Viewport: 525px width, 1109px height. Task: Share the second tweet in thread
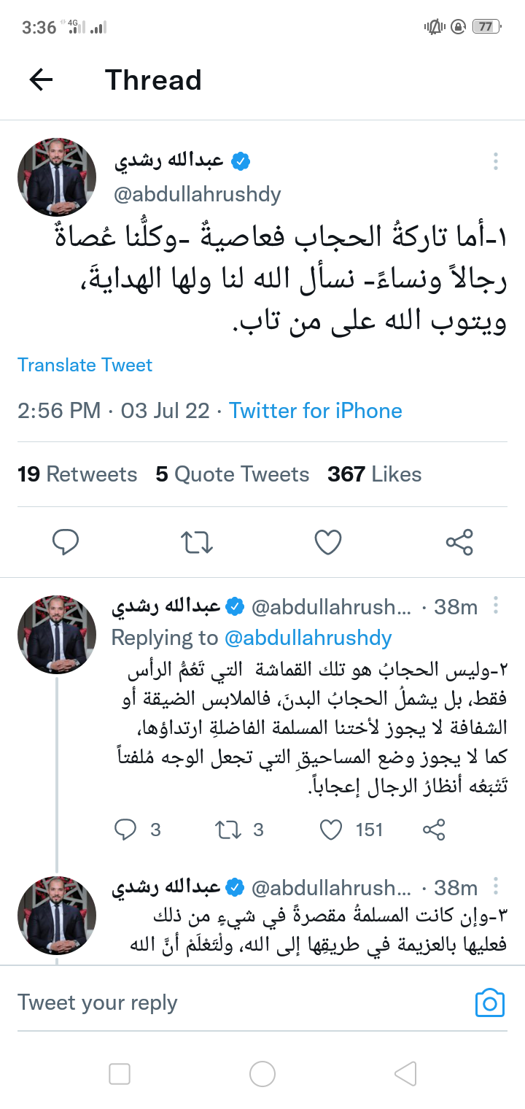tap(434, 830)
